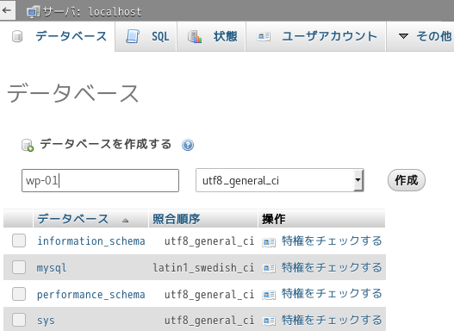Click the database name field containing wp-01

(x=100, y=180)
